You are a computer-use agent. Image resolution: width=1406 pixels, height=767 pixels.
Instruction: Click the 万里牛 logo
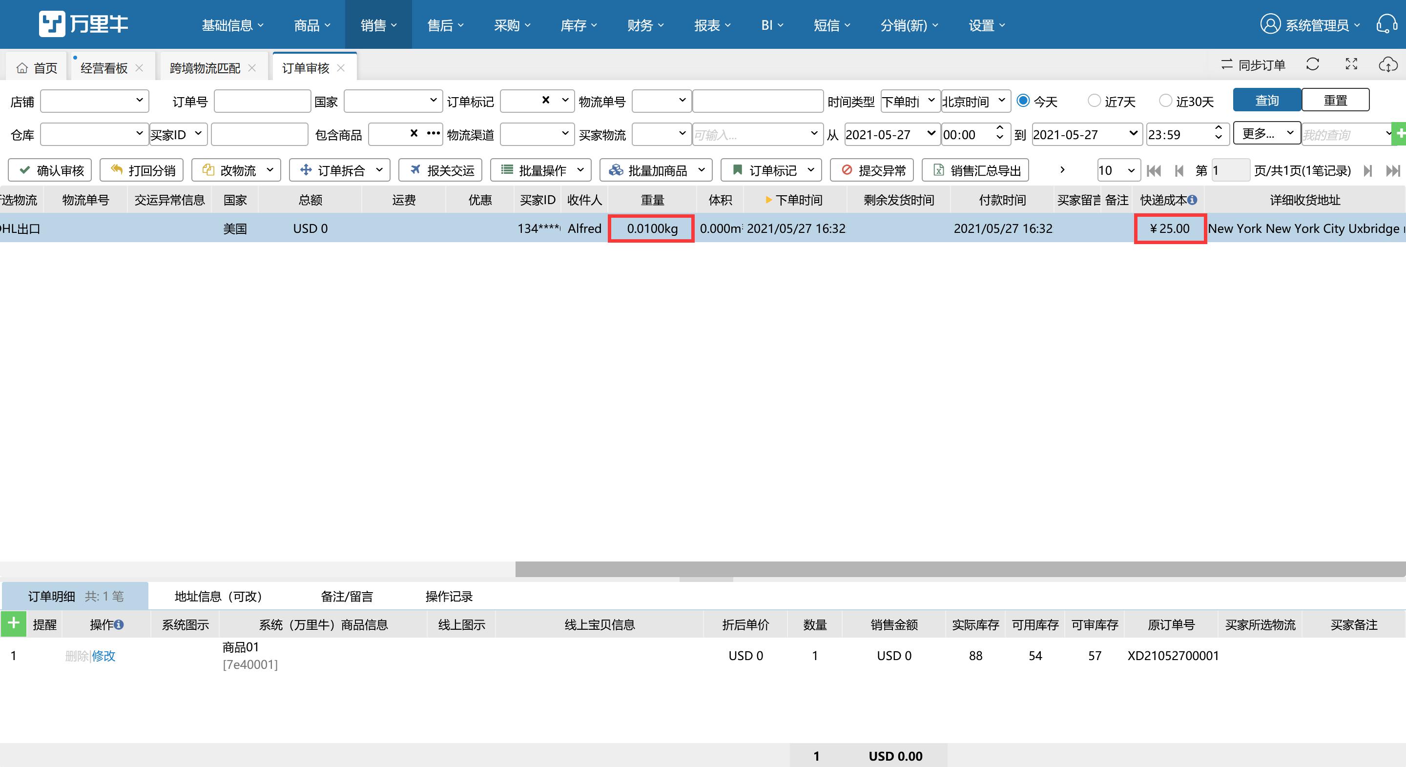pos(83,24)
